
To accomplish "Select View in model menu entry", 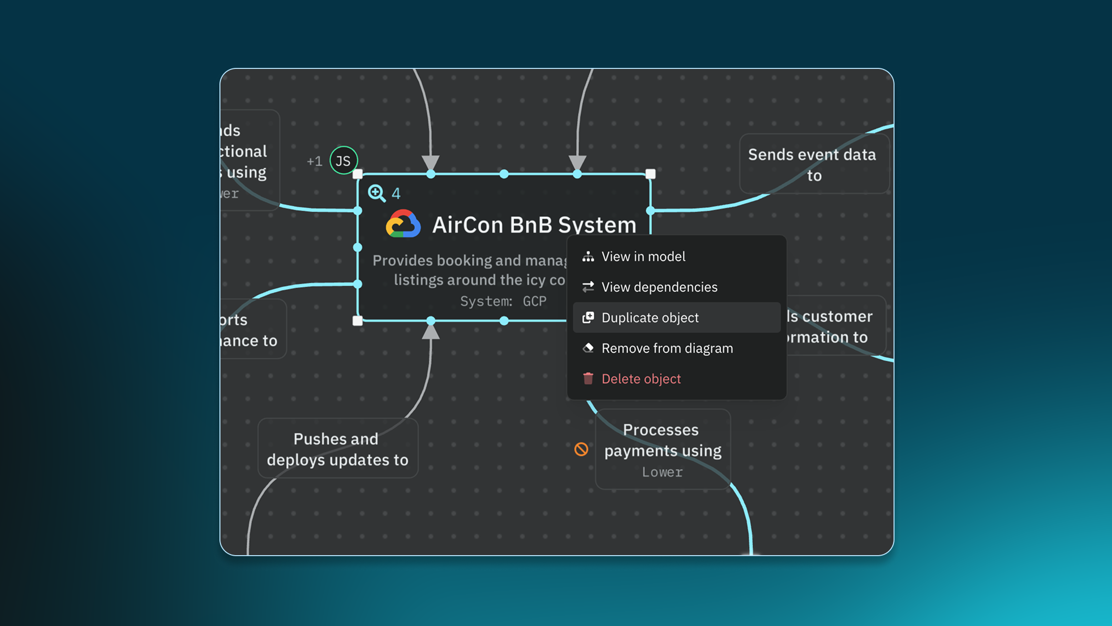I will pos(643,256).
